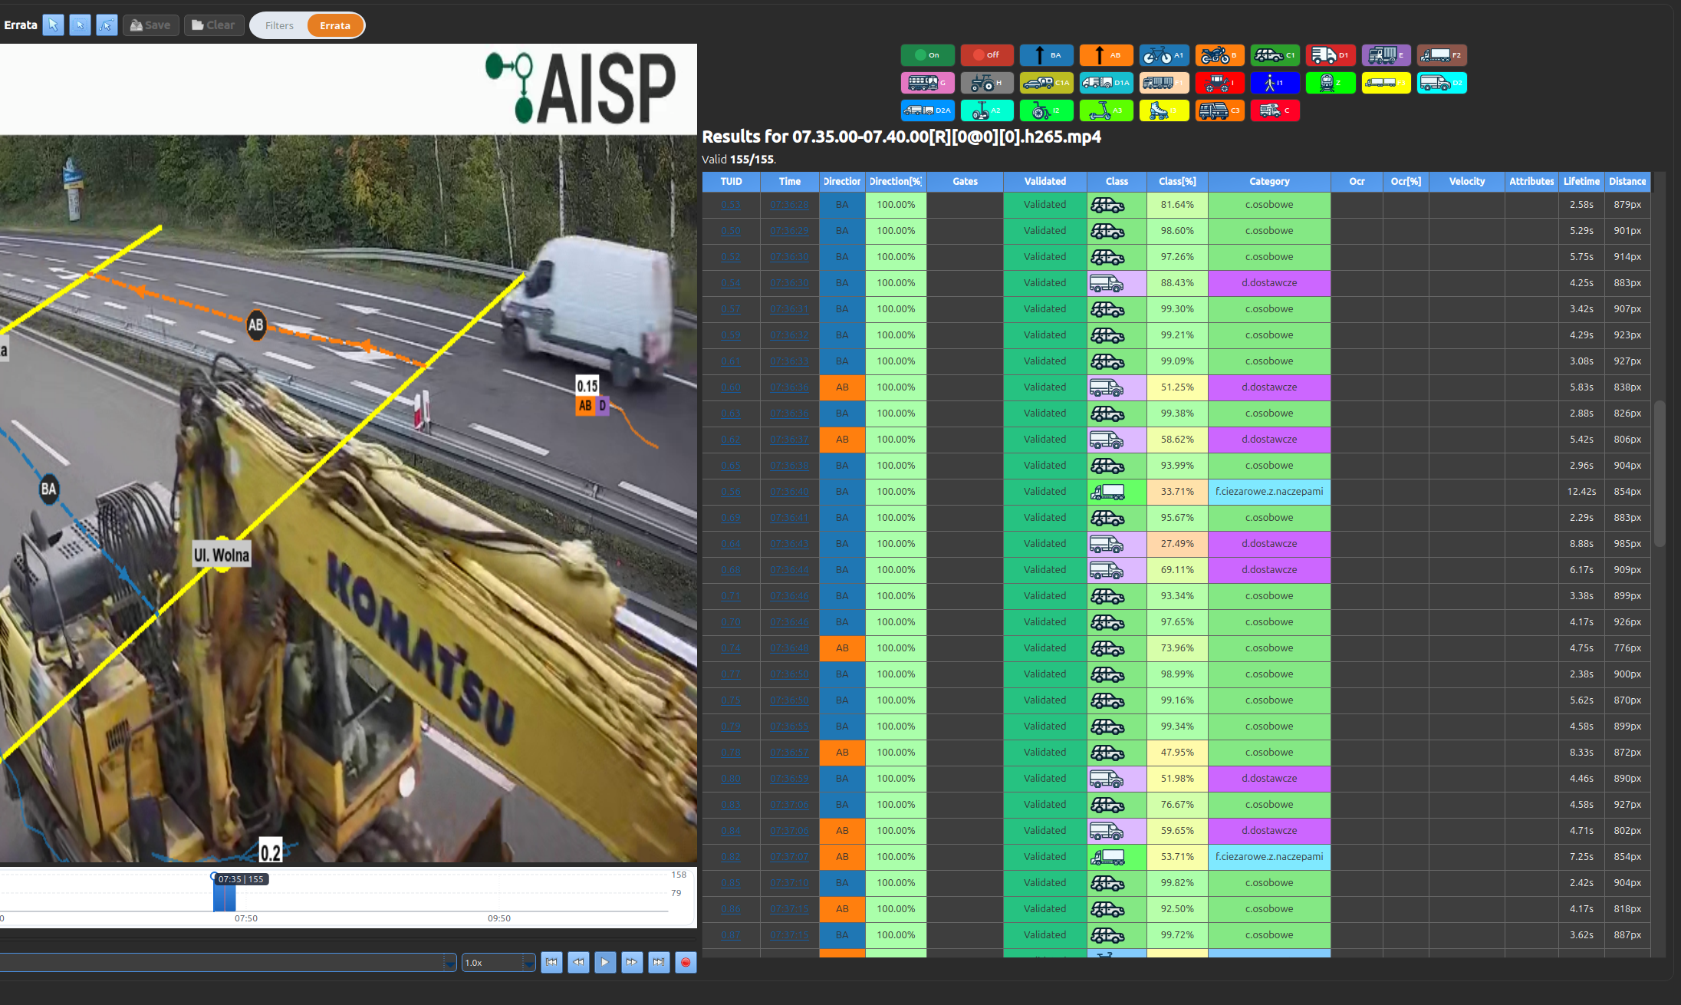Choose the F1 truck with trailer class
This screenshot has height=1005, width=1681.
tap(1164, 83)
